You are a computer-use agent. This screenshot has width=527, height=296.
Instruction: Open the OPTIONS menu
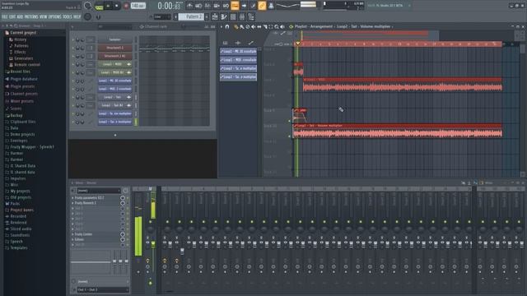55,16
